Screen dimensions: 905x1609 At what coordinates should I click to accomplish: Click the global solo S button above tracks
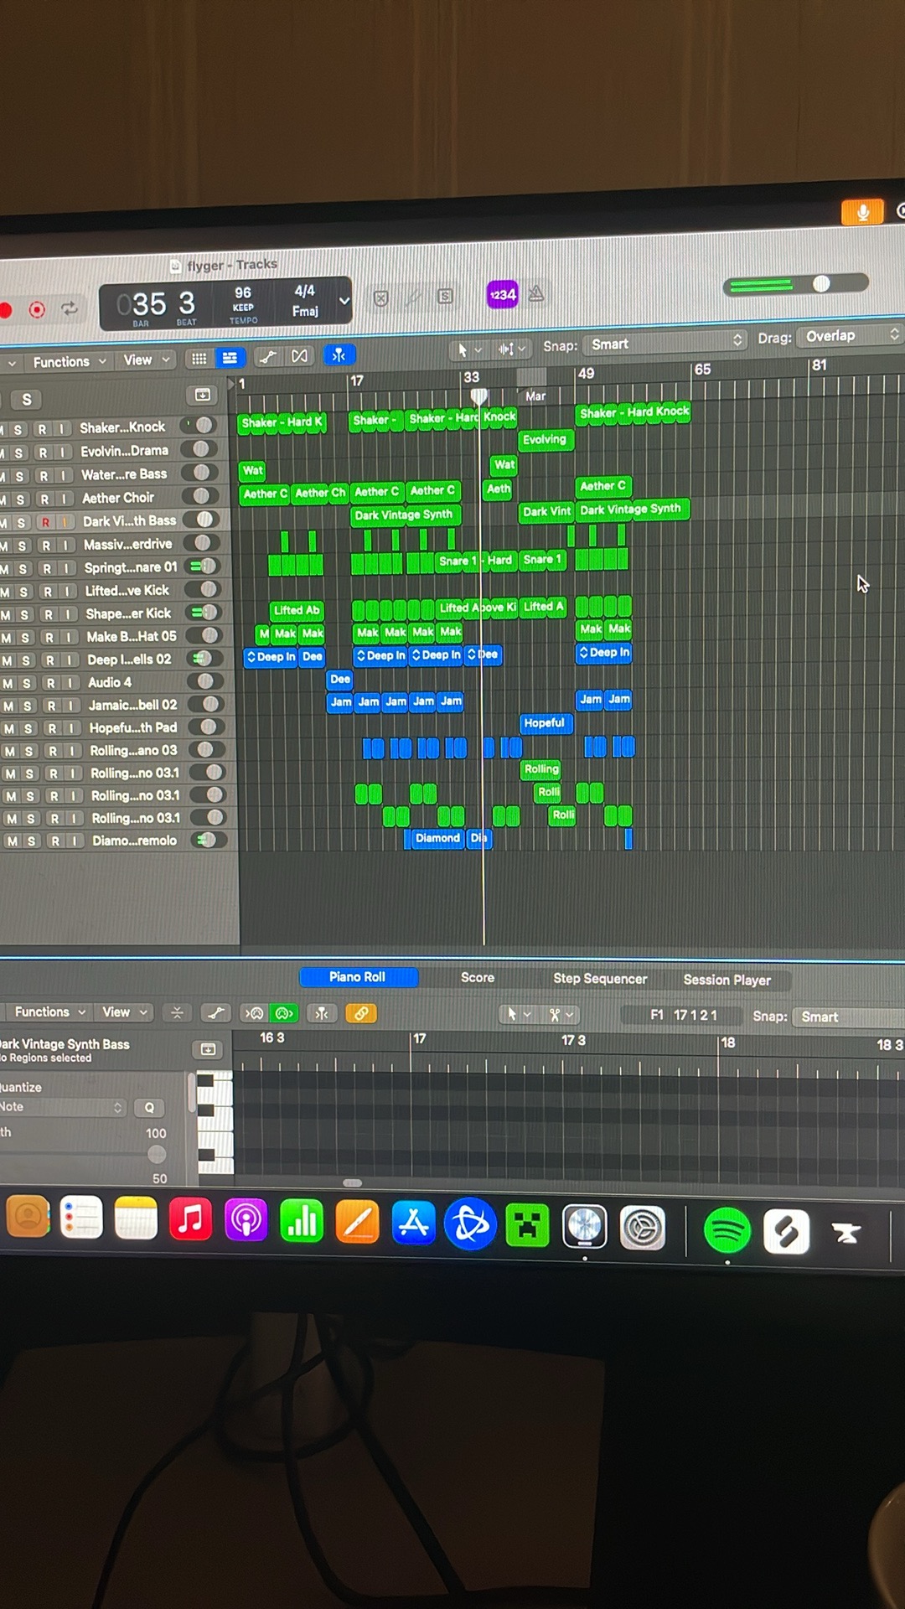tap(26, 400)
